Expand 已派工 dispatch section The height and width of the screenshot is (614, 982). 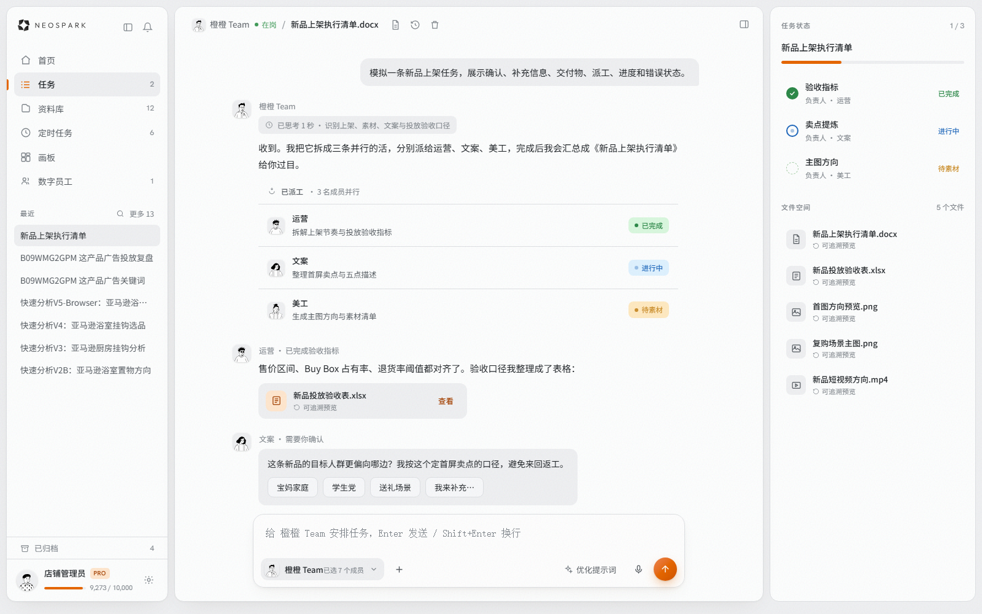coord(313,192)
